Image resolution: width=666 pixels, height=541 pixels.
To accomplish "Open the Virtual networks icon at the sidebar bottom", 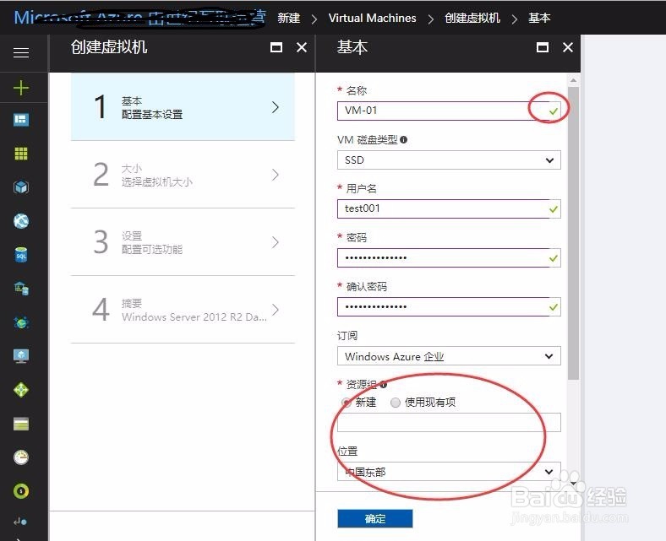I will click(x=20, y=522).
